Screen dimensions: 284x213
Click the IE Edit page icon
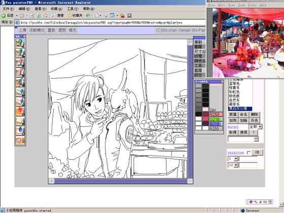click(x=113, y=16)
